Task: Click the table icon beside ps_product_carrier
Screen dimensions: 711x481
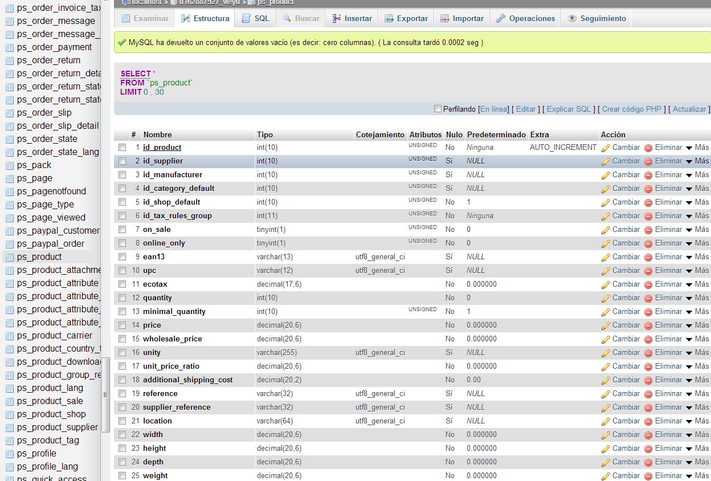Action: tap(9, 336)
